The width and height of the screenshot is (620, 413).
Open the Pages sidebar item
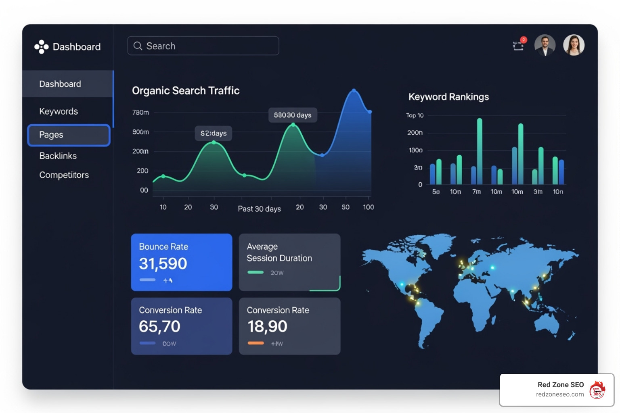click(69, 135)
